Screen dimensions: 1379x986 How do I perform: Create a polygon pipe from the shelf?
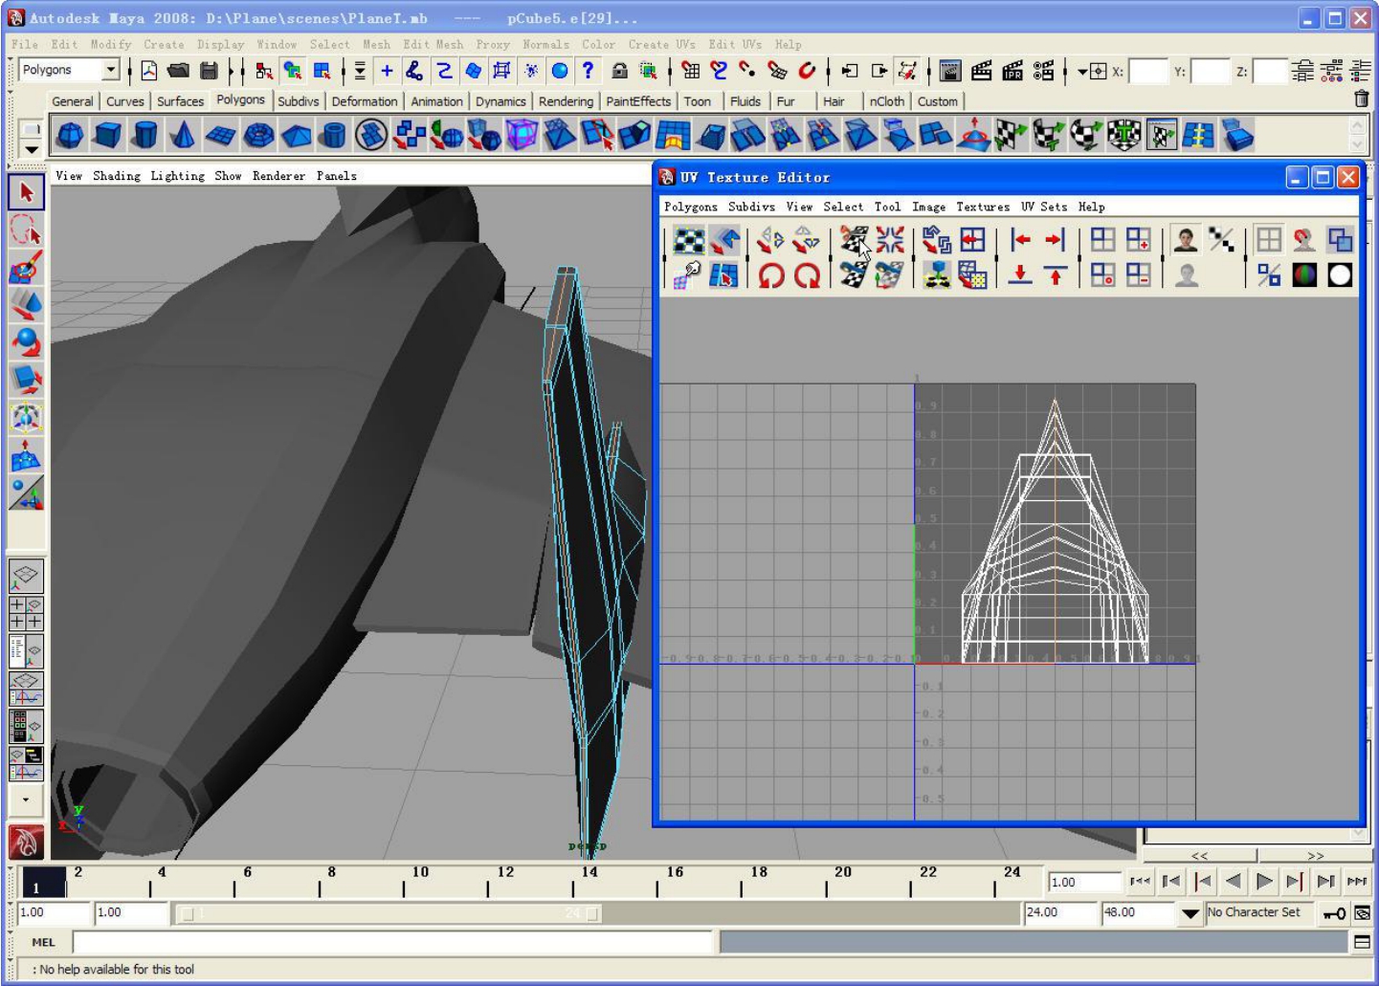point(333,136)
